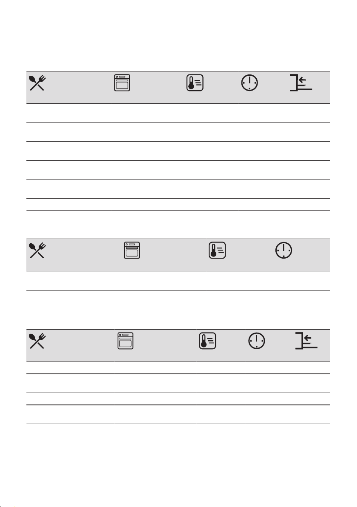Select the second empty row of middle table
The height and width of the screenshot is (507, 357).
pyautogui.click(x=178, y=300)
